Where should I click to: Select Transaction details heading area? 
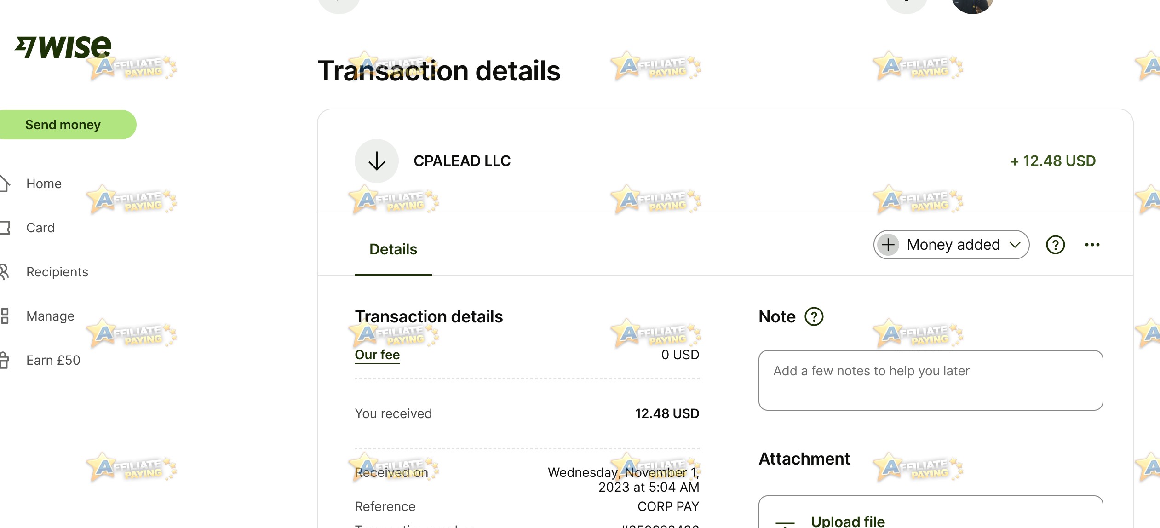coord(428,316)
